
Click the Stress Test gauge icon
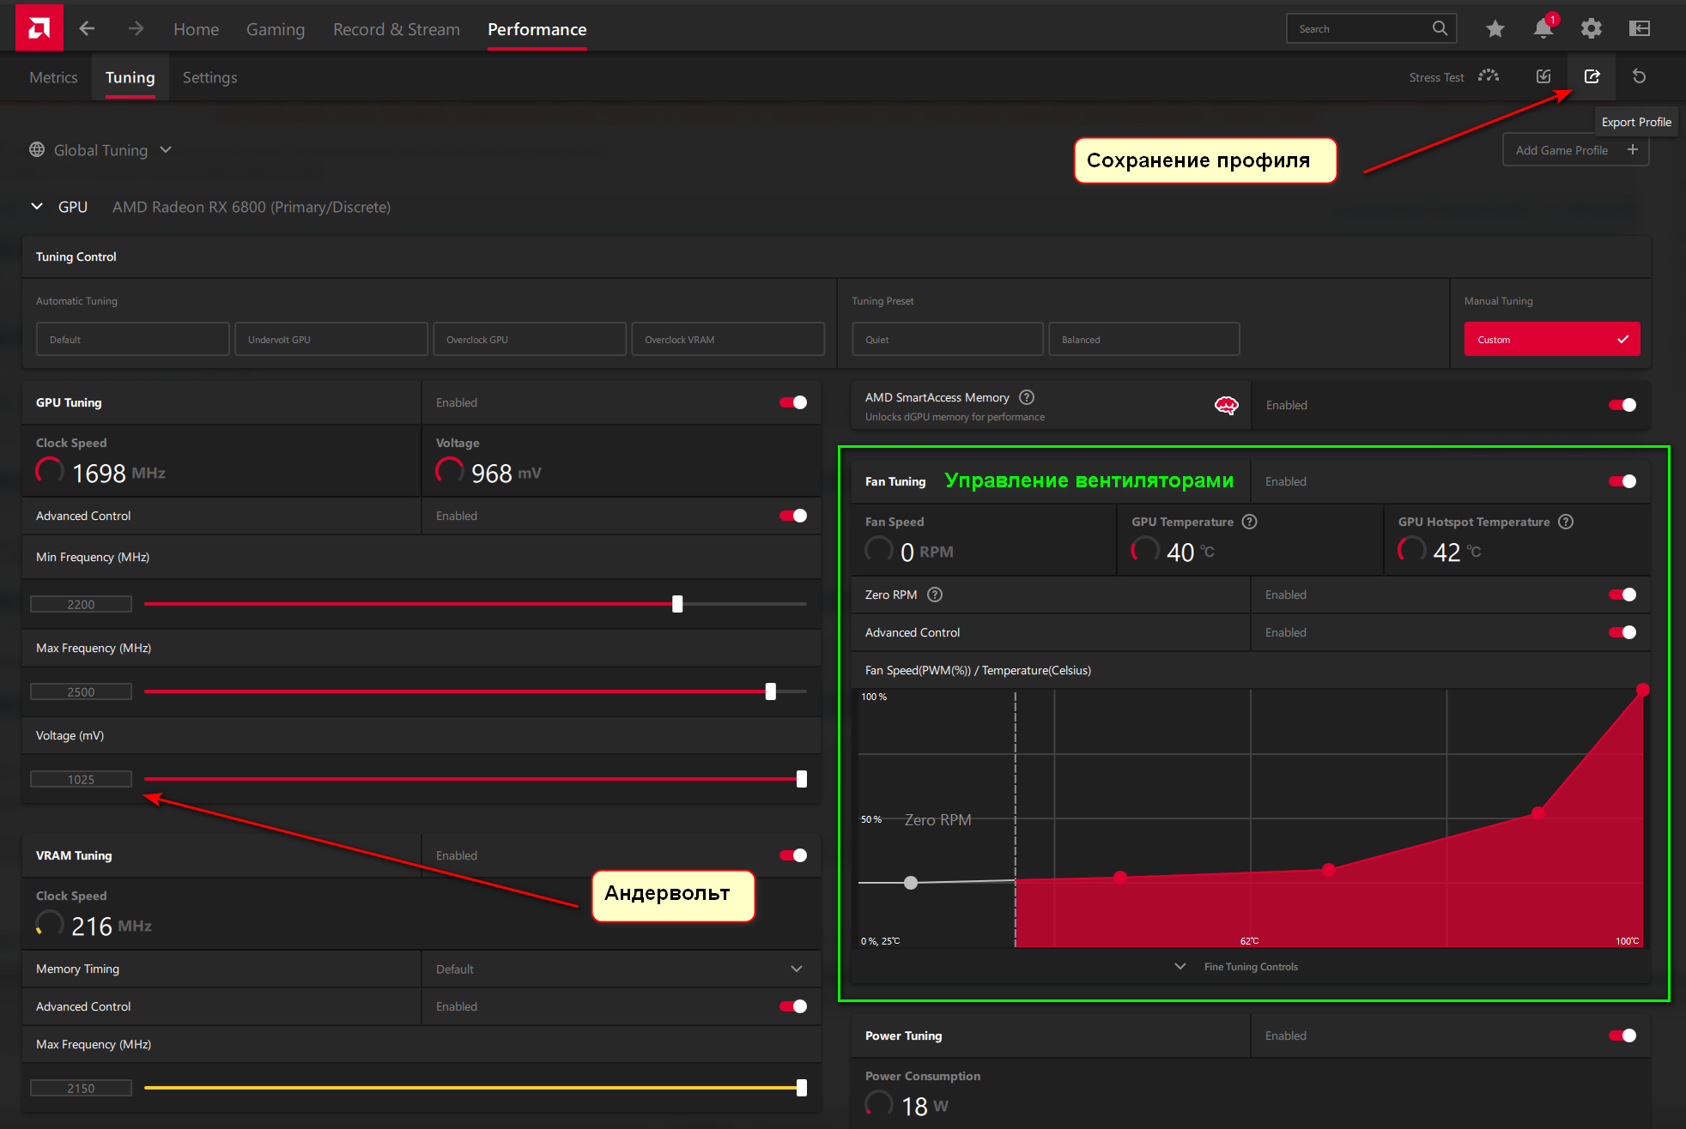[1488, 76]
